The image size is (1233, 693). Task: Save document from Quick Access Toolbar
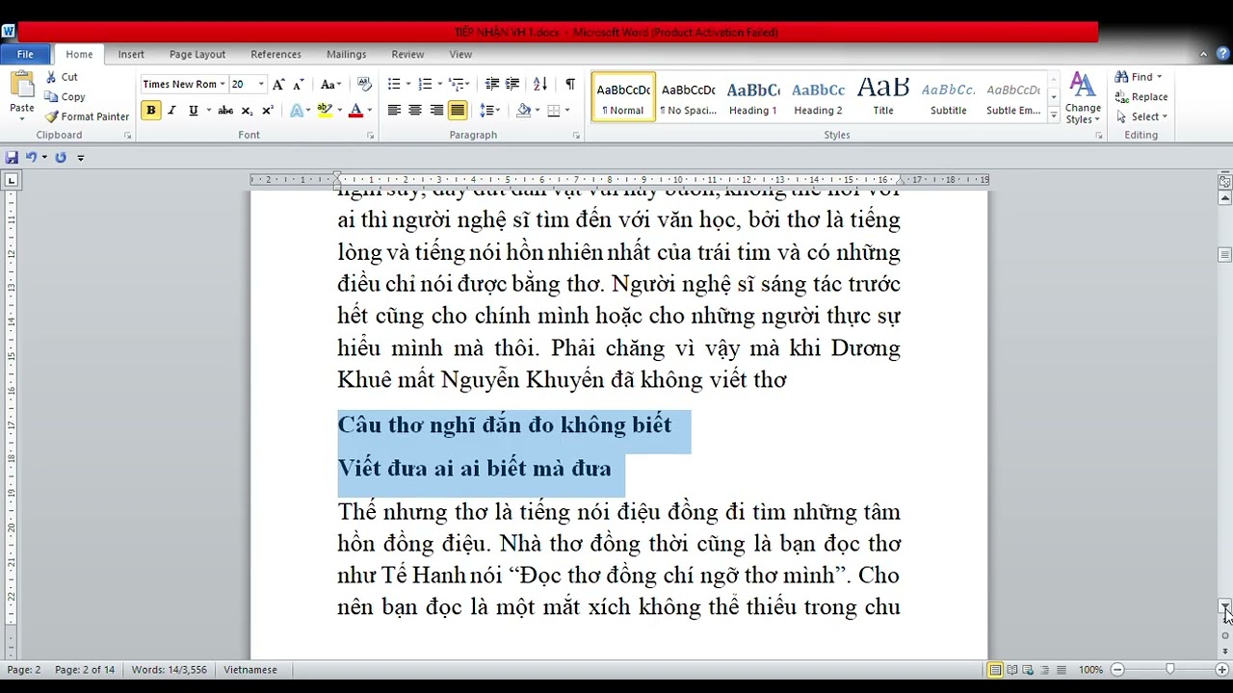(12, 157)
